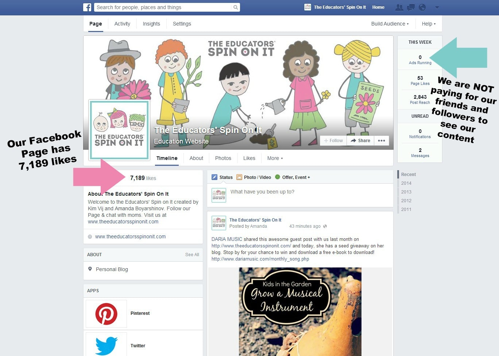Image resolution: width=499 pixels, height=356 pixels.
Task: Open the Insights tab
Action: [x=151, y=24]
